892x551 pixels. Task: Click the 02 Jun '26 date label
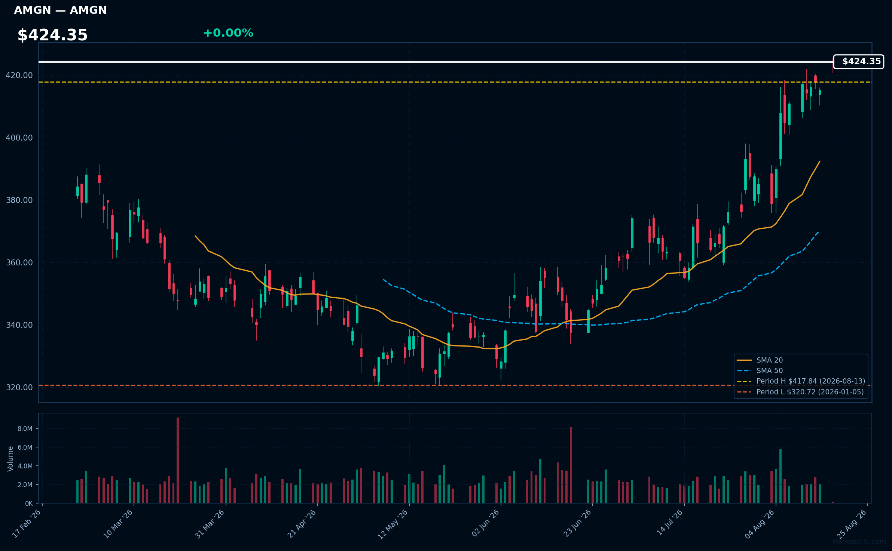[485, 523]
